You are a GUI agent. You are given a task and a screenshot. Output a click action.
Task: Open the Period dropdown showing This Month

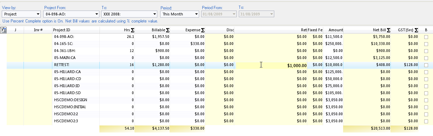(x=179, y=14)
